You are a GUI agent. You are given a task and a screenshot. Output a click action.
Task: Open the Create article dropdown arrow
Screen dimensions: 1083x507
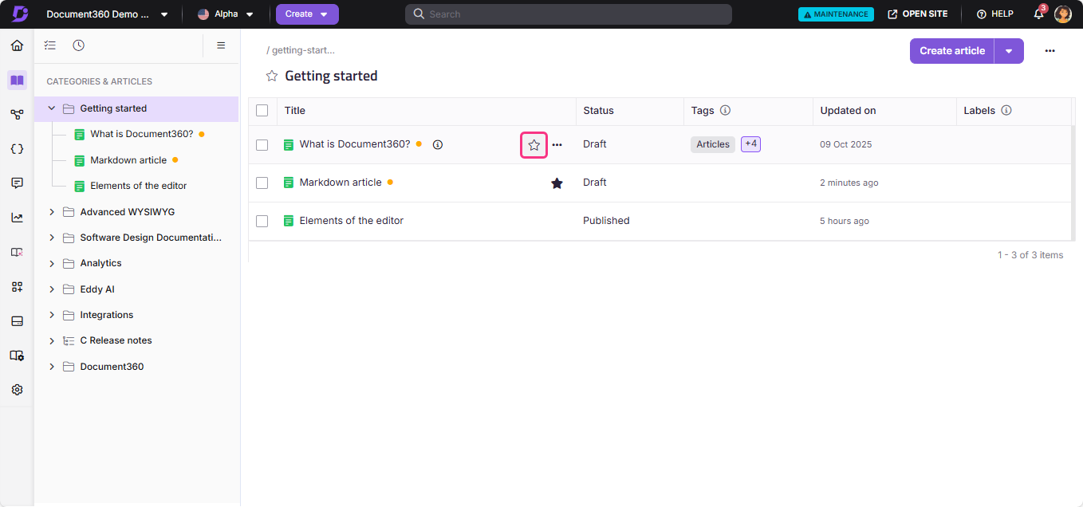[x=1009, y=51]
